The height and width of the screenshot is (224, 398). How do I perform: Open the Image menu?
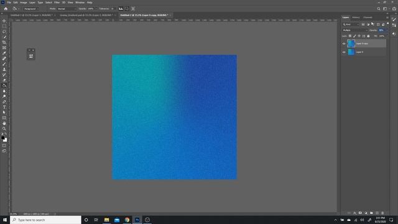pos(24,2)
